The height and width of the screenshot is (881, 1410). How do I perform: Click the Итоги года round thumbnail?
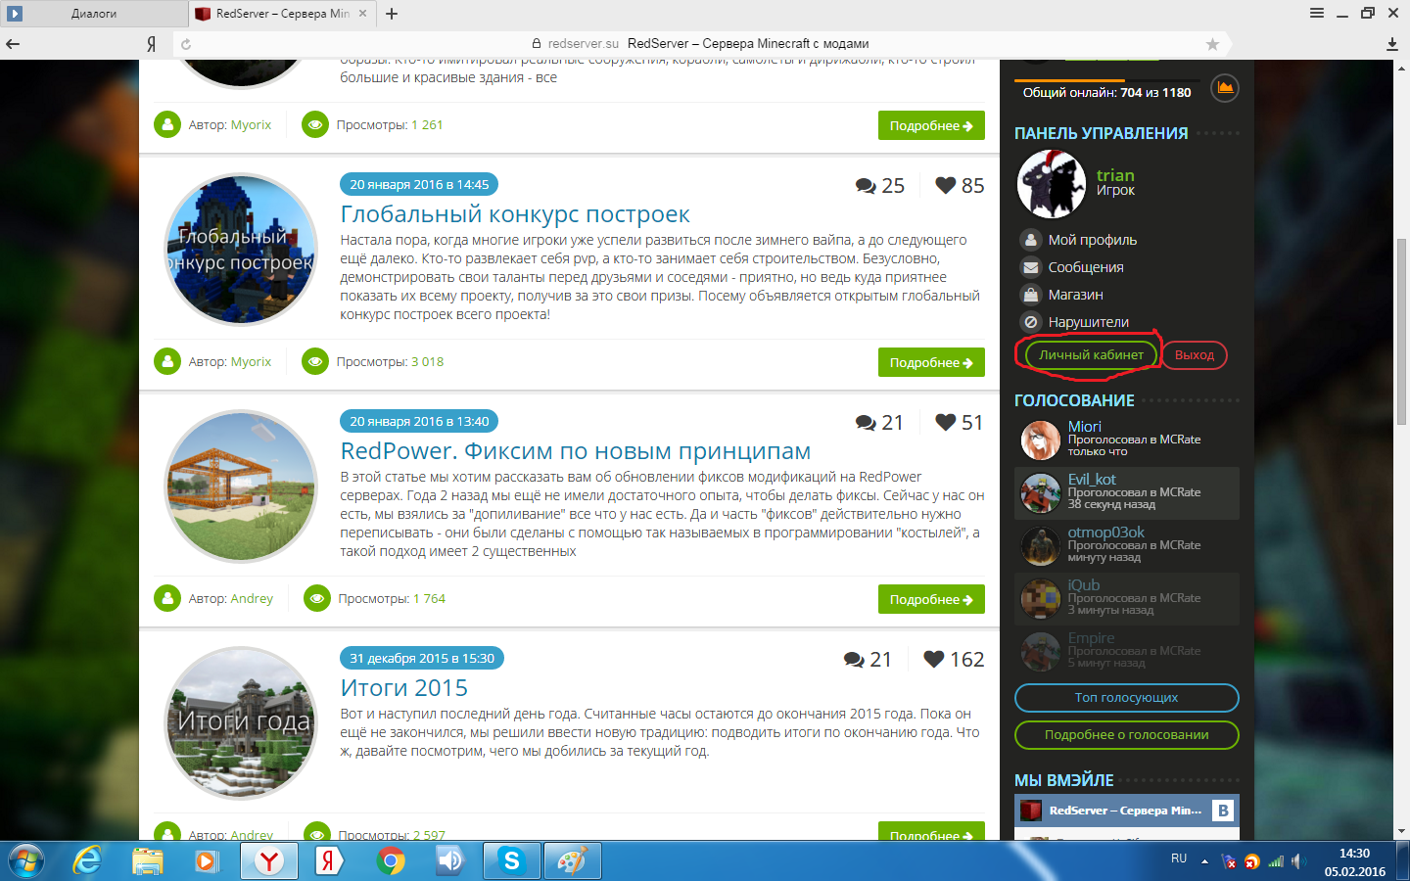[241, 723]
